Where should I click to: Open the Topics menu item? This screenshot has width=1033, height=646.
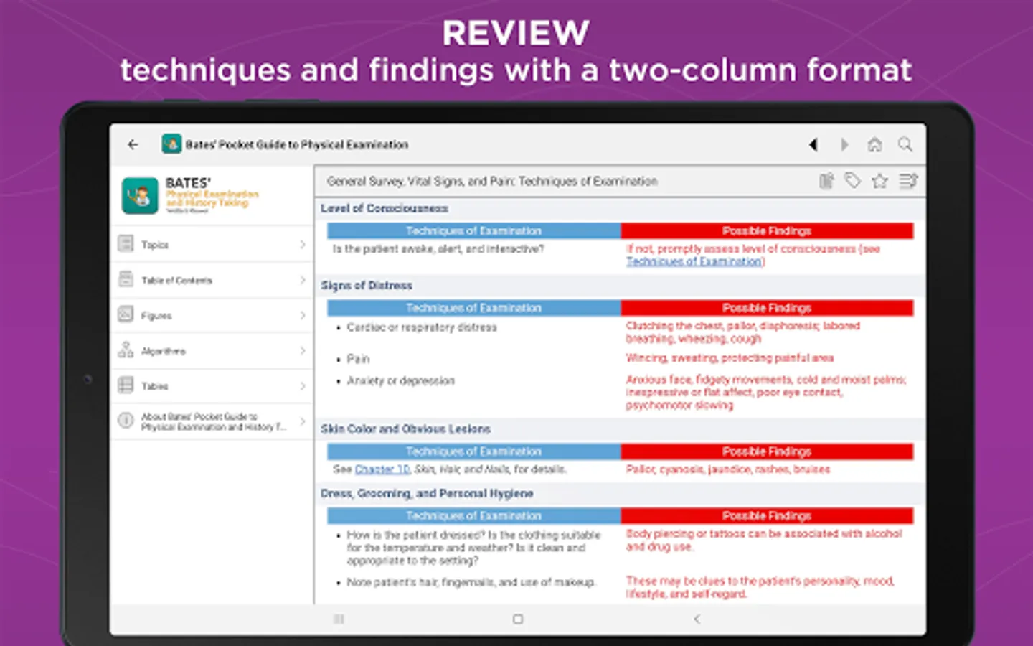pyautogui.click(x=212, y=245)
